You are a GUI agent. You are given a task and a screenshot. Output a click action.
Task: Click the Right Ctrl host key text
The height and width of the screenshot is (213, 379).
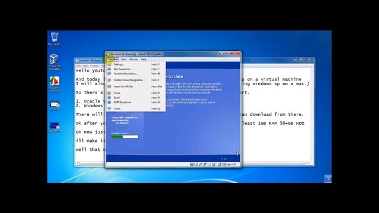[x=231, y=164]
